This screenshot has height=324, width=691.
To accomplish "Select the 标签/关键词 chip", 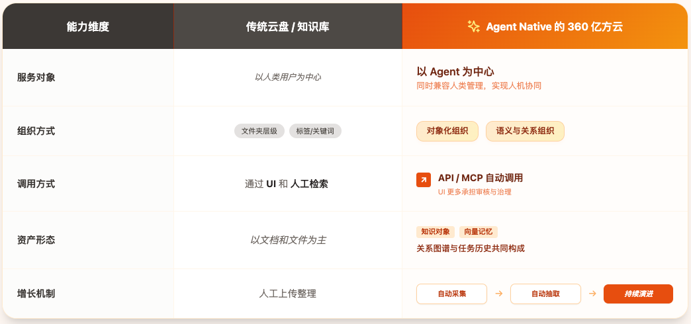I will pyautogui.click(x=315, y=131).
